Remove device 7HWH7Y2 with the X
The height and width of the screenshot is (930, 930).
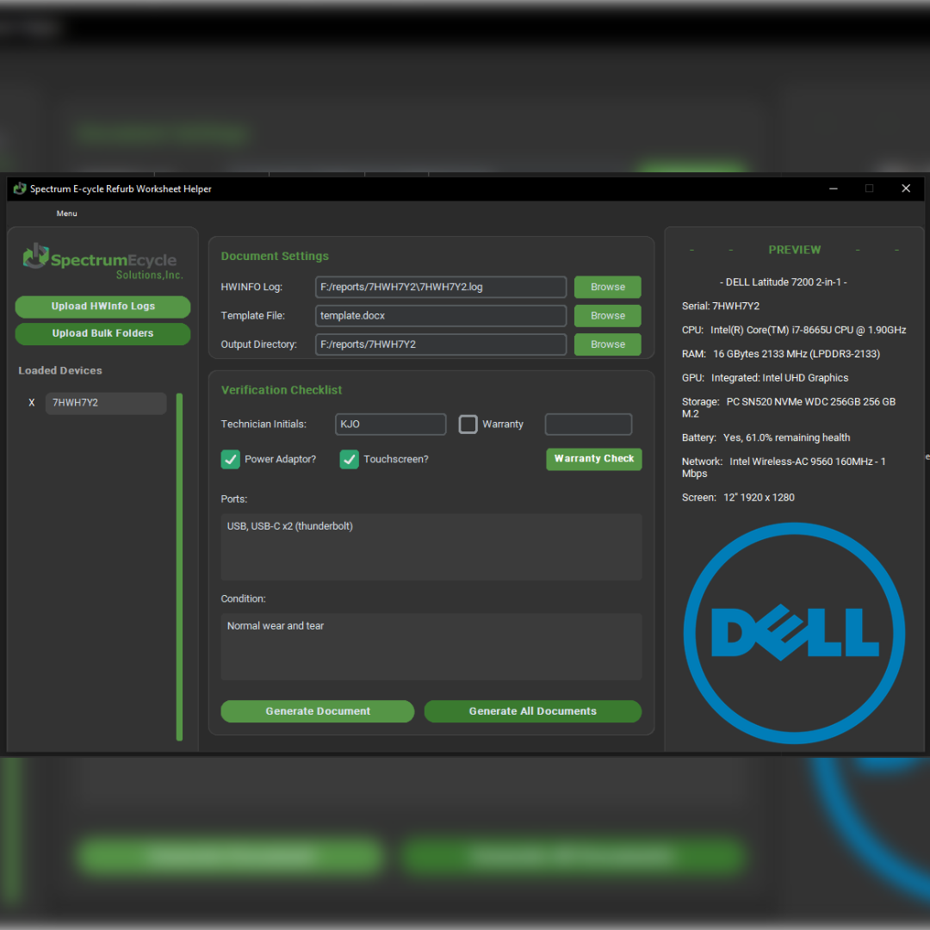(x=32, y=403)
